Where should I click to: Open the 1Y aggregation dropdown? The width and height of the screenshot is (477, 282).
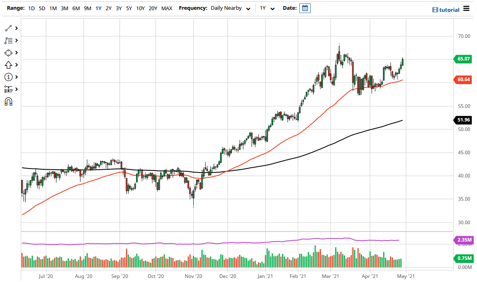point(267,8)
